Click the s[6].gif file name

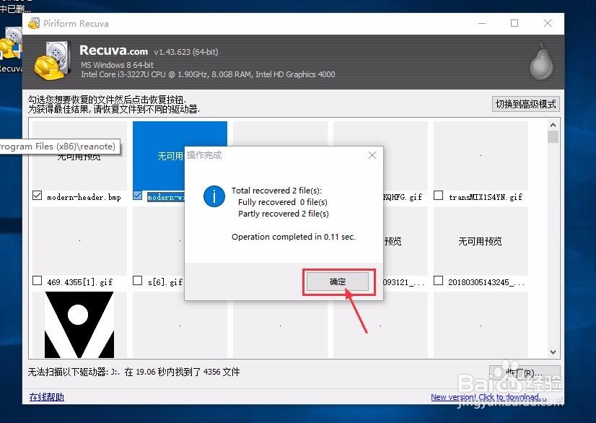tap(165, 282)
